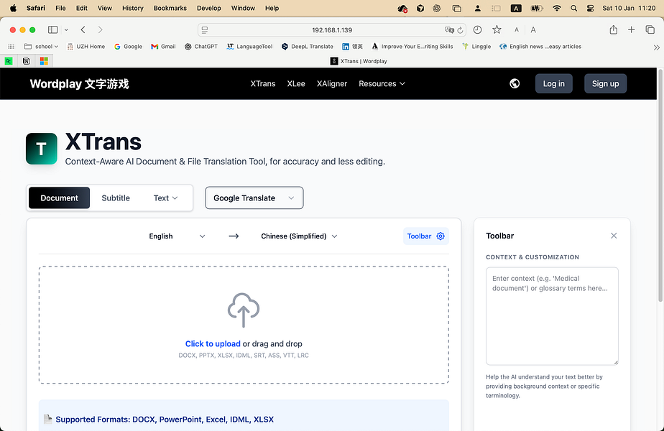Screen dimensions: 664x431
Task: Expand the Resources menu
Action: point(382,83)
